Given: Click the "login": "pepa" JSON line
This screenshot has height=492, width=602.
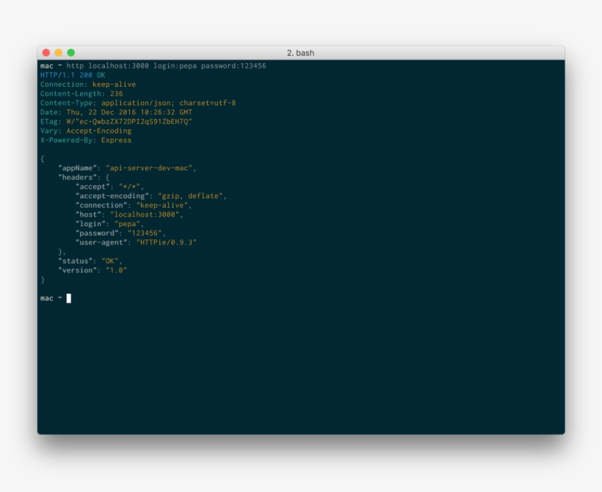Looking at the screenshot, I should [110, 224].
